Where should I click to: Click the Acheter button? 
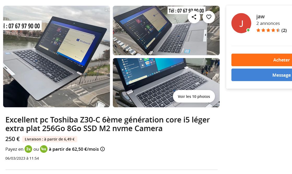coord(262,60)
